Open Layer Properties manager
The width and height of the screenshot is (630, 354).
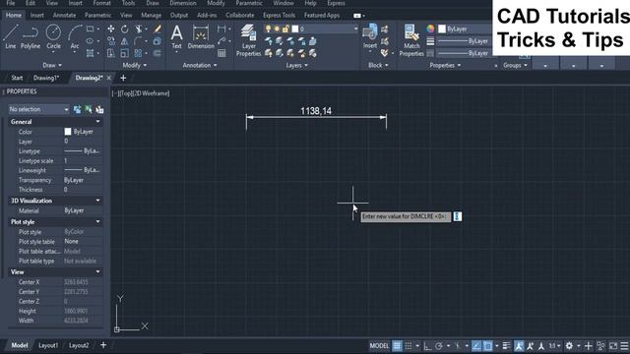point(249,40)
